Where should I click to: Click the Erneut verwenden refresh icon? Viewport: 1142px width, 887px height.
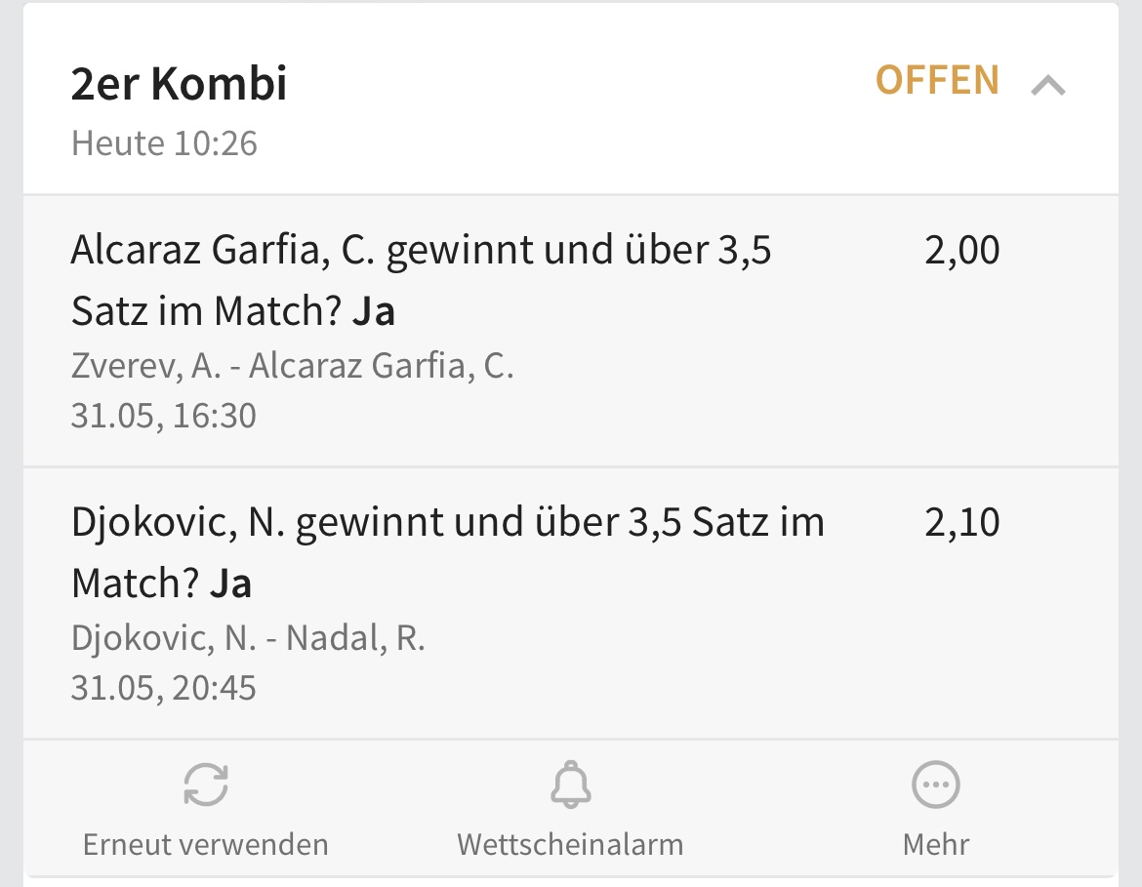tap(205, 785)
